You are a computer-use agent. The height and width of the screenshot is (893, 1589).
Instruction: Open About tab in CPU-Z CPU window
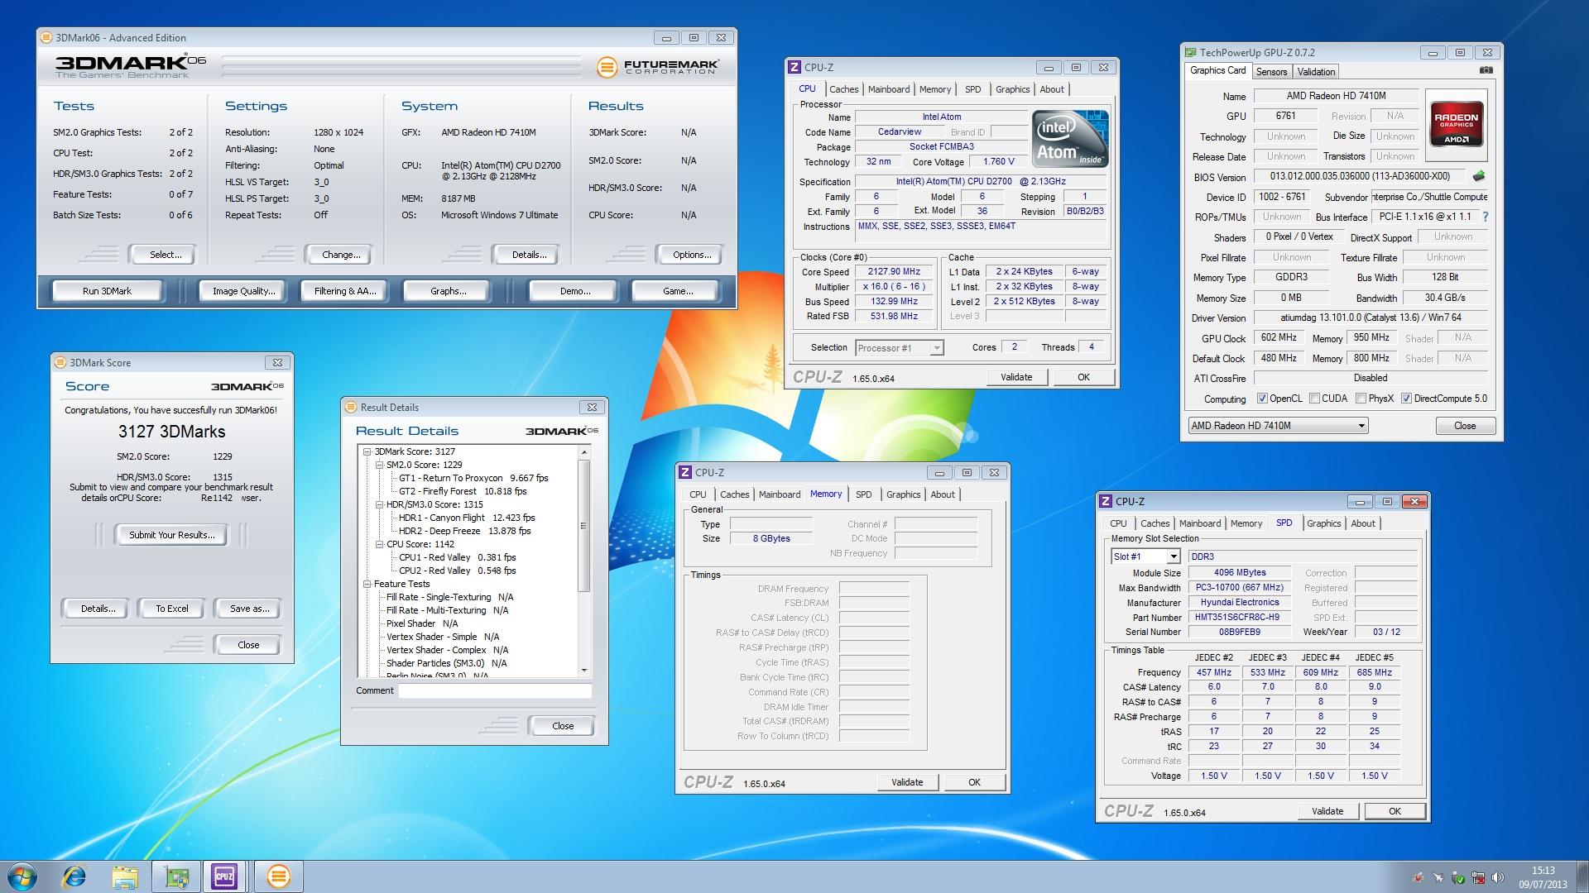1052,89
